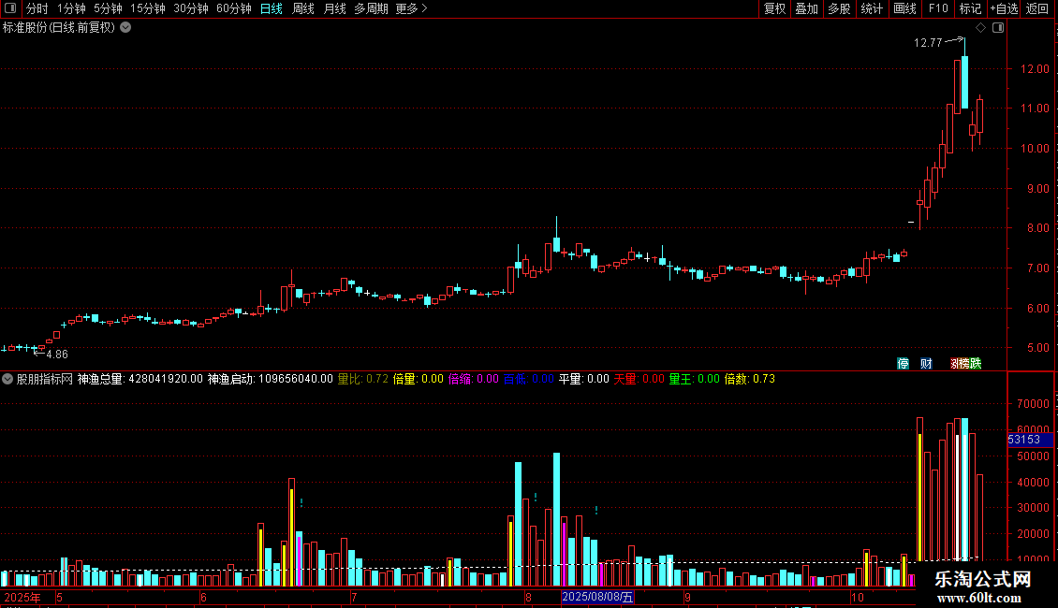Click the highlighted date 2025/08/08/五 marker

point(598,597)
